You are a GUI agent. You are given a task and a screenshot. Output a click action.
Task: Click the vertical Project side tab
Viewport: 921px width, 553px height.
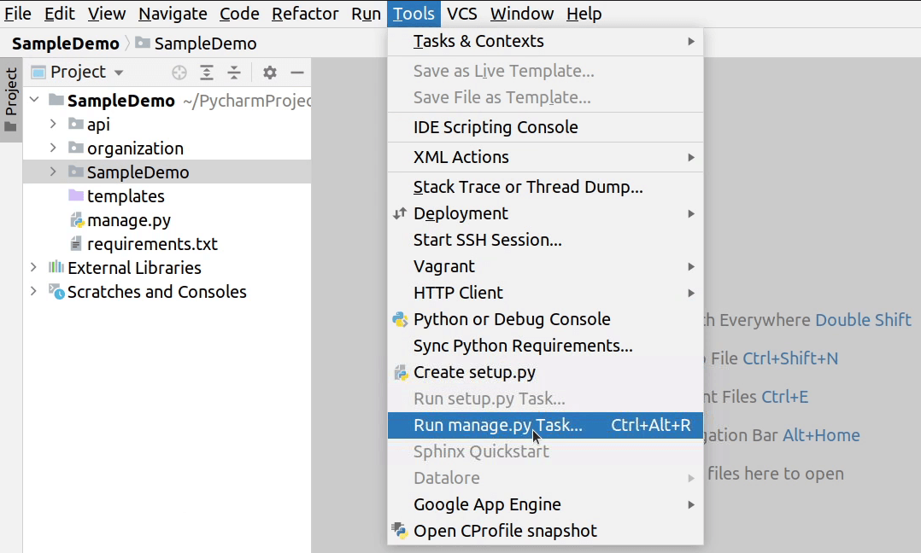pos(11,92)
